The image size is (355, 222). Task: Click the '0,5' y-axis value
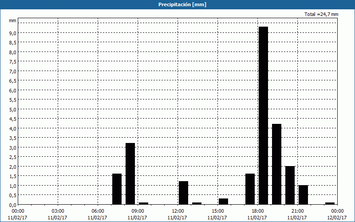tap(12, 195)
